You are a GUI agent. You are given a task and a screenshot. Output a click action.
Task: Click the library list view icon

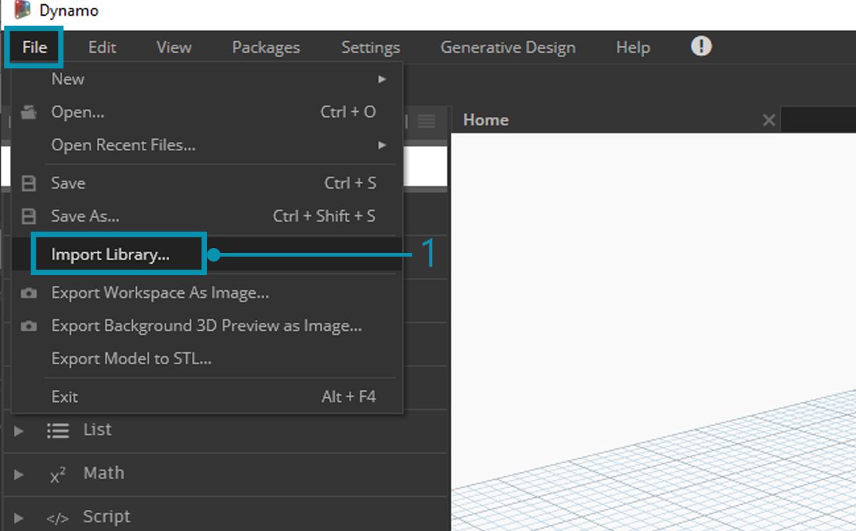coord(426,121)
